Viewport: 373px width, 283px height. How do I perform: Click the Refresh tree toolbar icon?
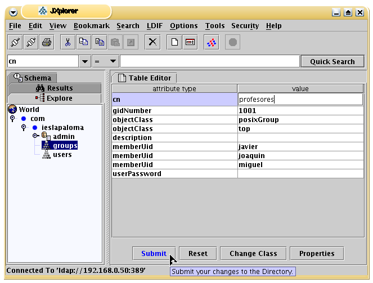pos(211,42)
